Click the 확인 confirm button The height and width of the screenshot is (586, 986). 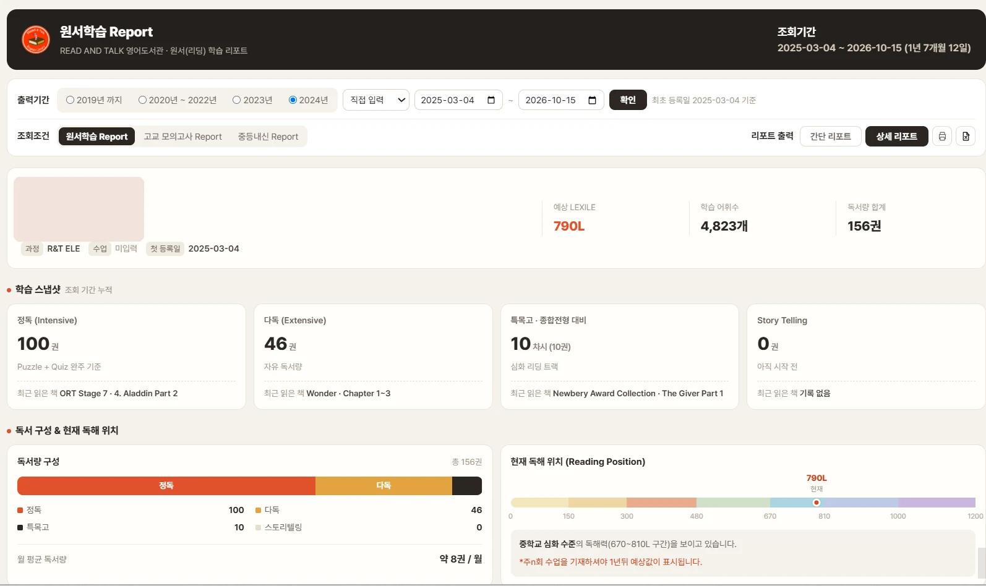click(x=628, y=100)
